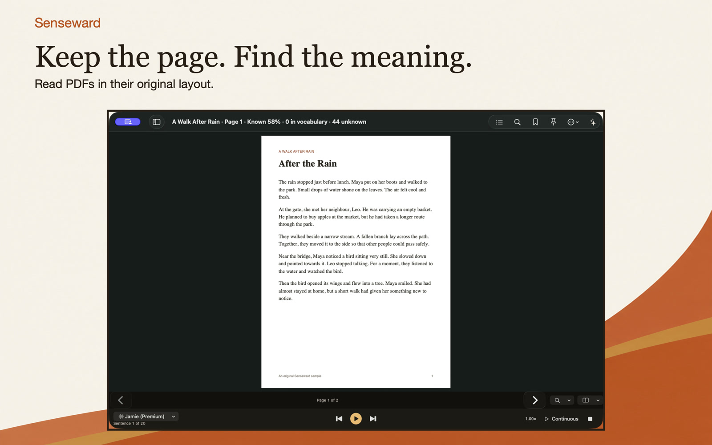Toggle the purple reader mode pill button
The width and height of the screenshot is (712, 445).
128,122
